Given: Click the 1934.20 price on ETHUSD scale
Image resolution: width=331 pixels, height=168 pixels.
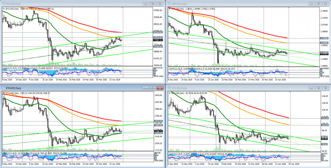Looking at the screenshot, I should click(x=158, y=143).
